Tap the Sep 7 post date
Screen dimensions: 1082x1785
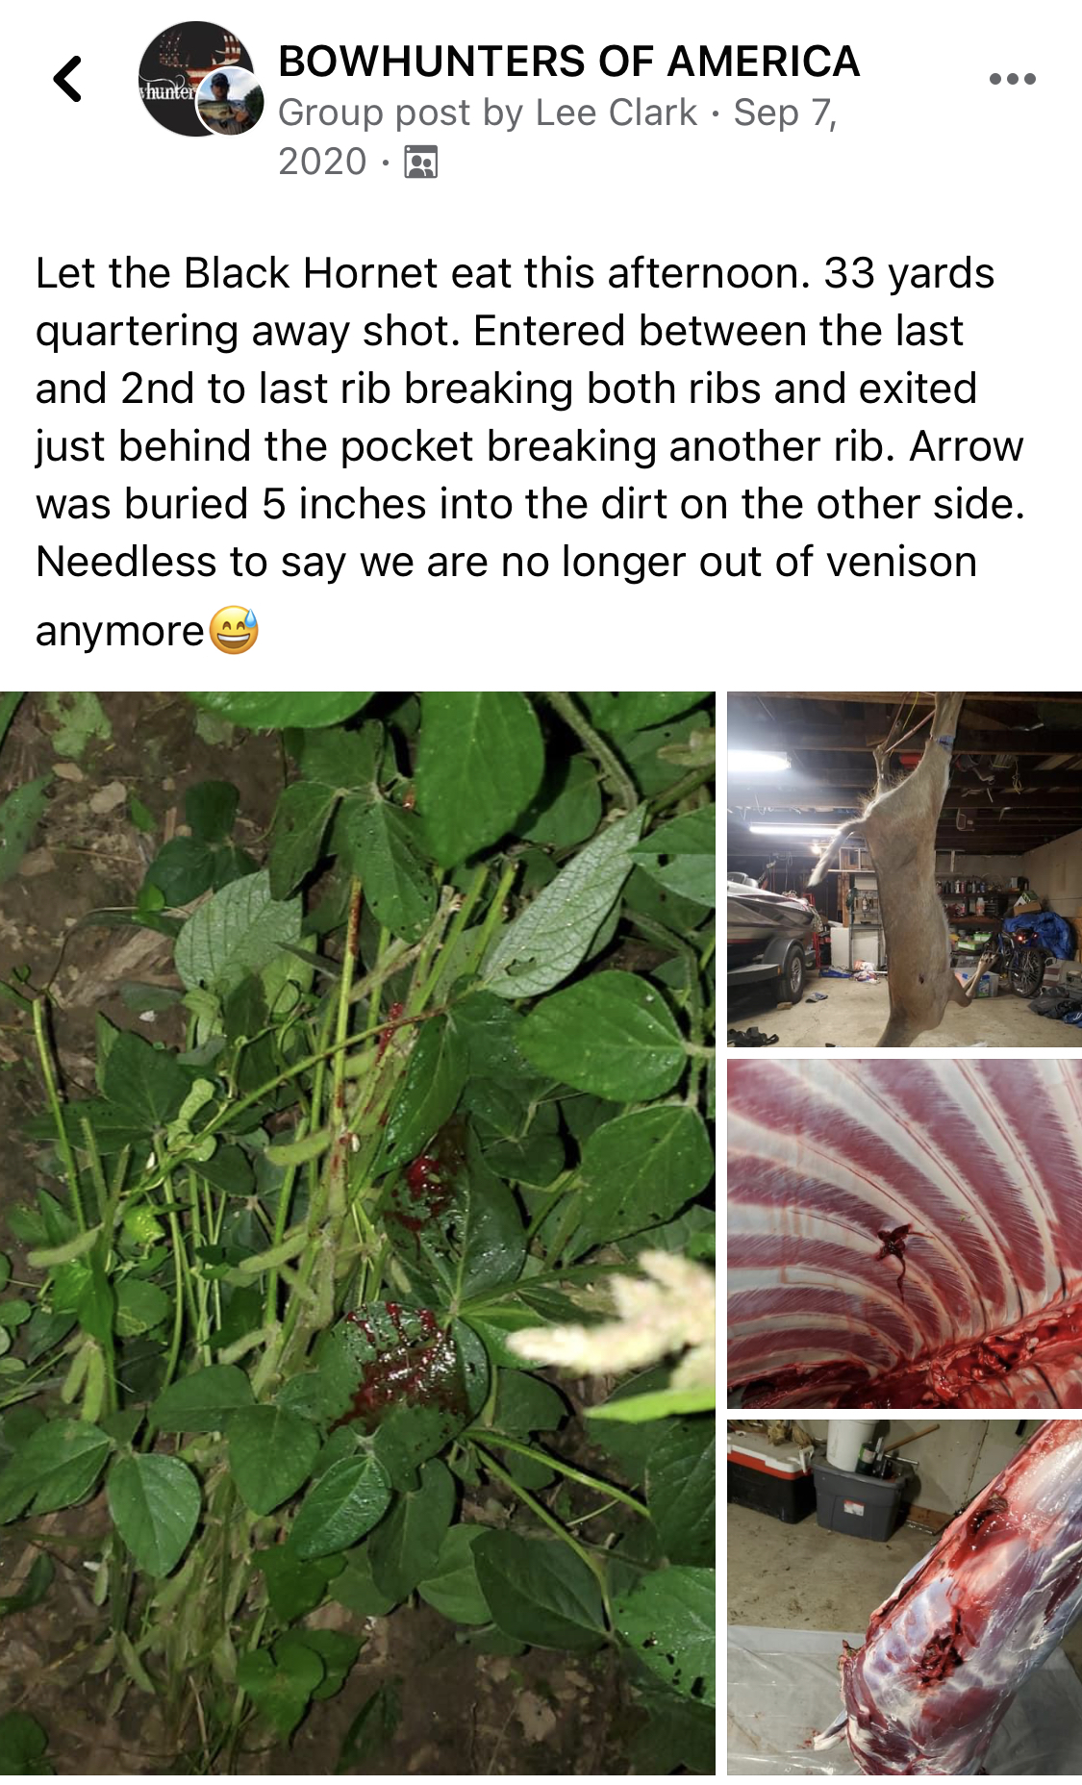tap(785, 113)
